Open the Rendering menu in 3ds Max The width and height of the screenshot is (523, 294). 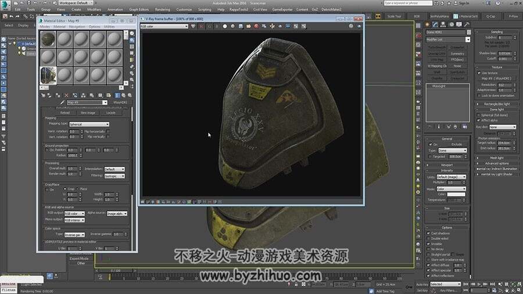[163, 10]
